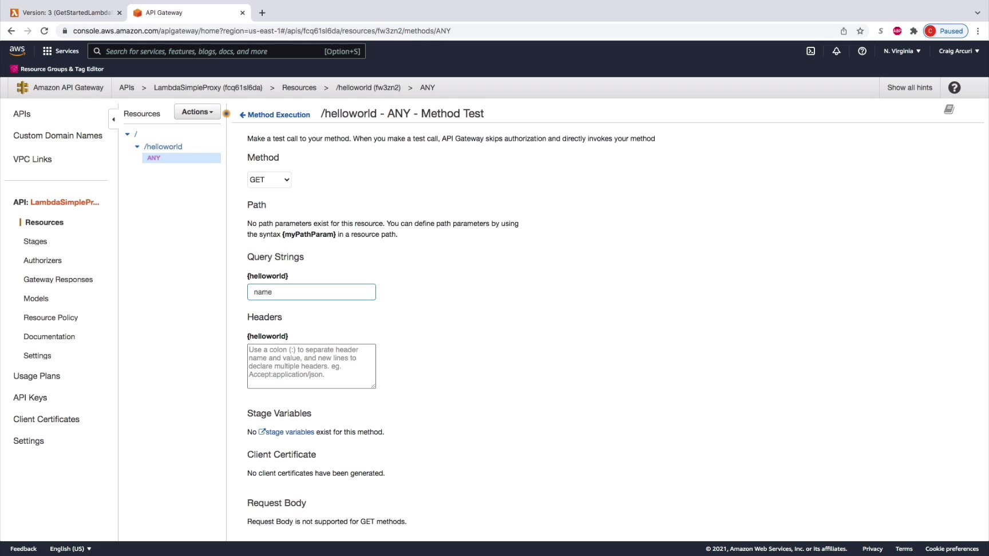
Task: Bookmark this page with the star icon
Action: (x=860, y=31)
